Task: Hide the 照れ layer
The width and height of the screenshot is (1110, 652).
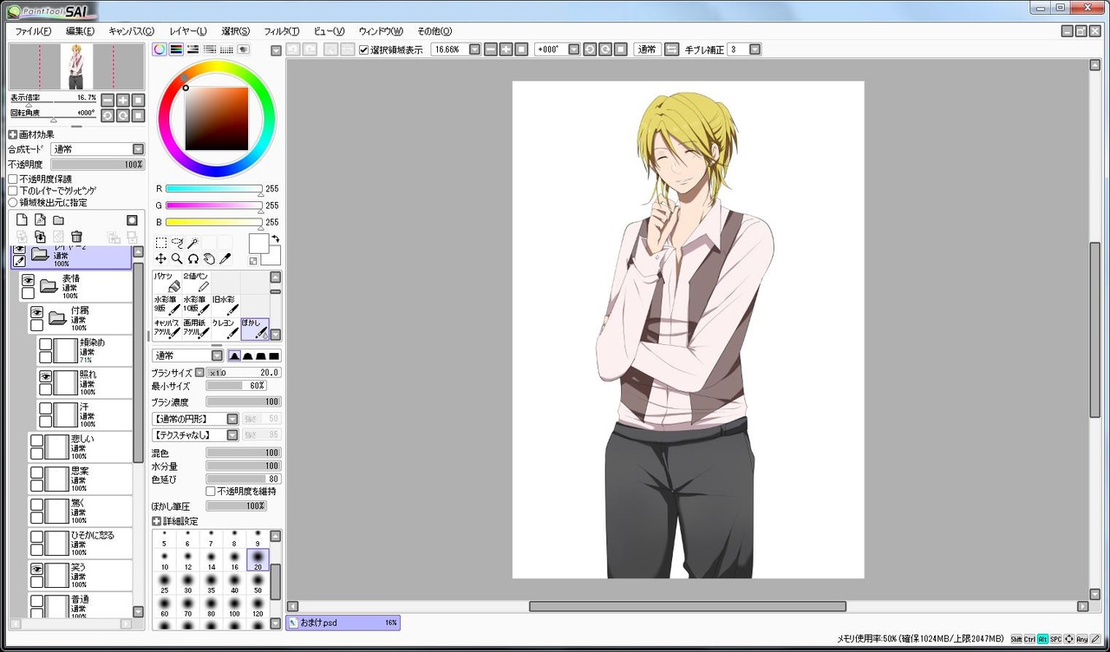Action: coord(45,376)
